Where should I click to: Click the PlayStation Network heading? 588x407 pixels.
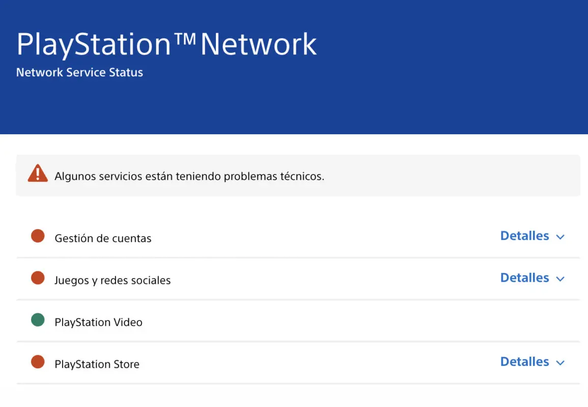166,45
